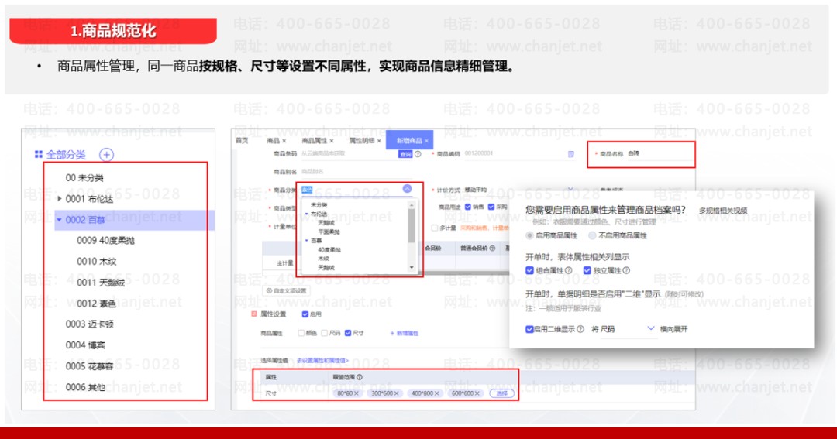This screenshot has height=439, width=837.
Task: Click the help icon next to 组合属性
Action: [x=569, y=270]
